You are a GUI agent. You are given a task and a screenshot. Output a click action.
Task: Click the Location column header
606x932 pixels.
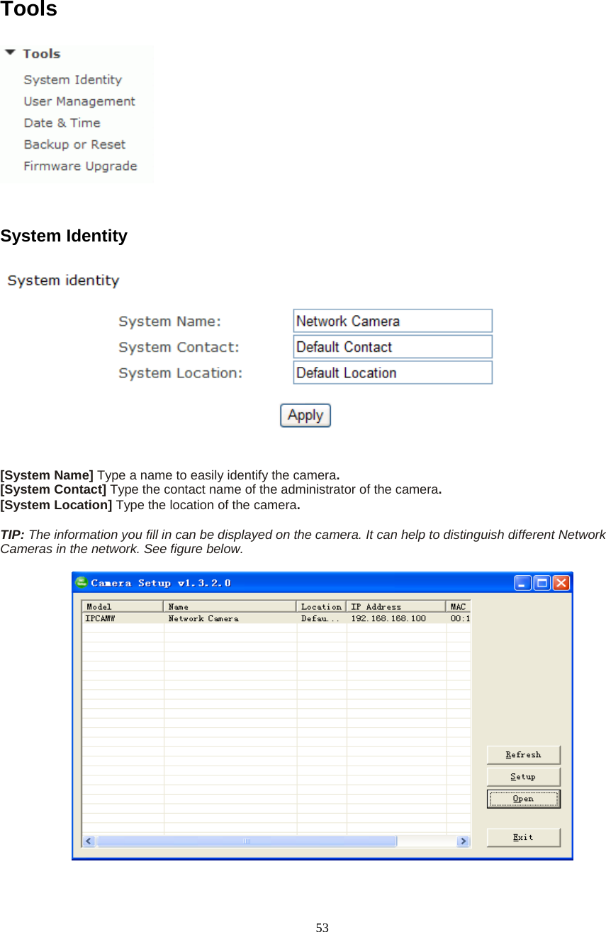(x=322, y=606)
